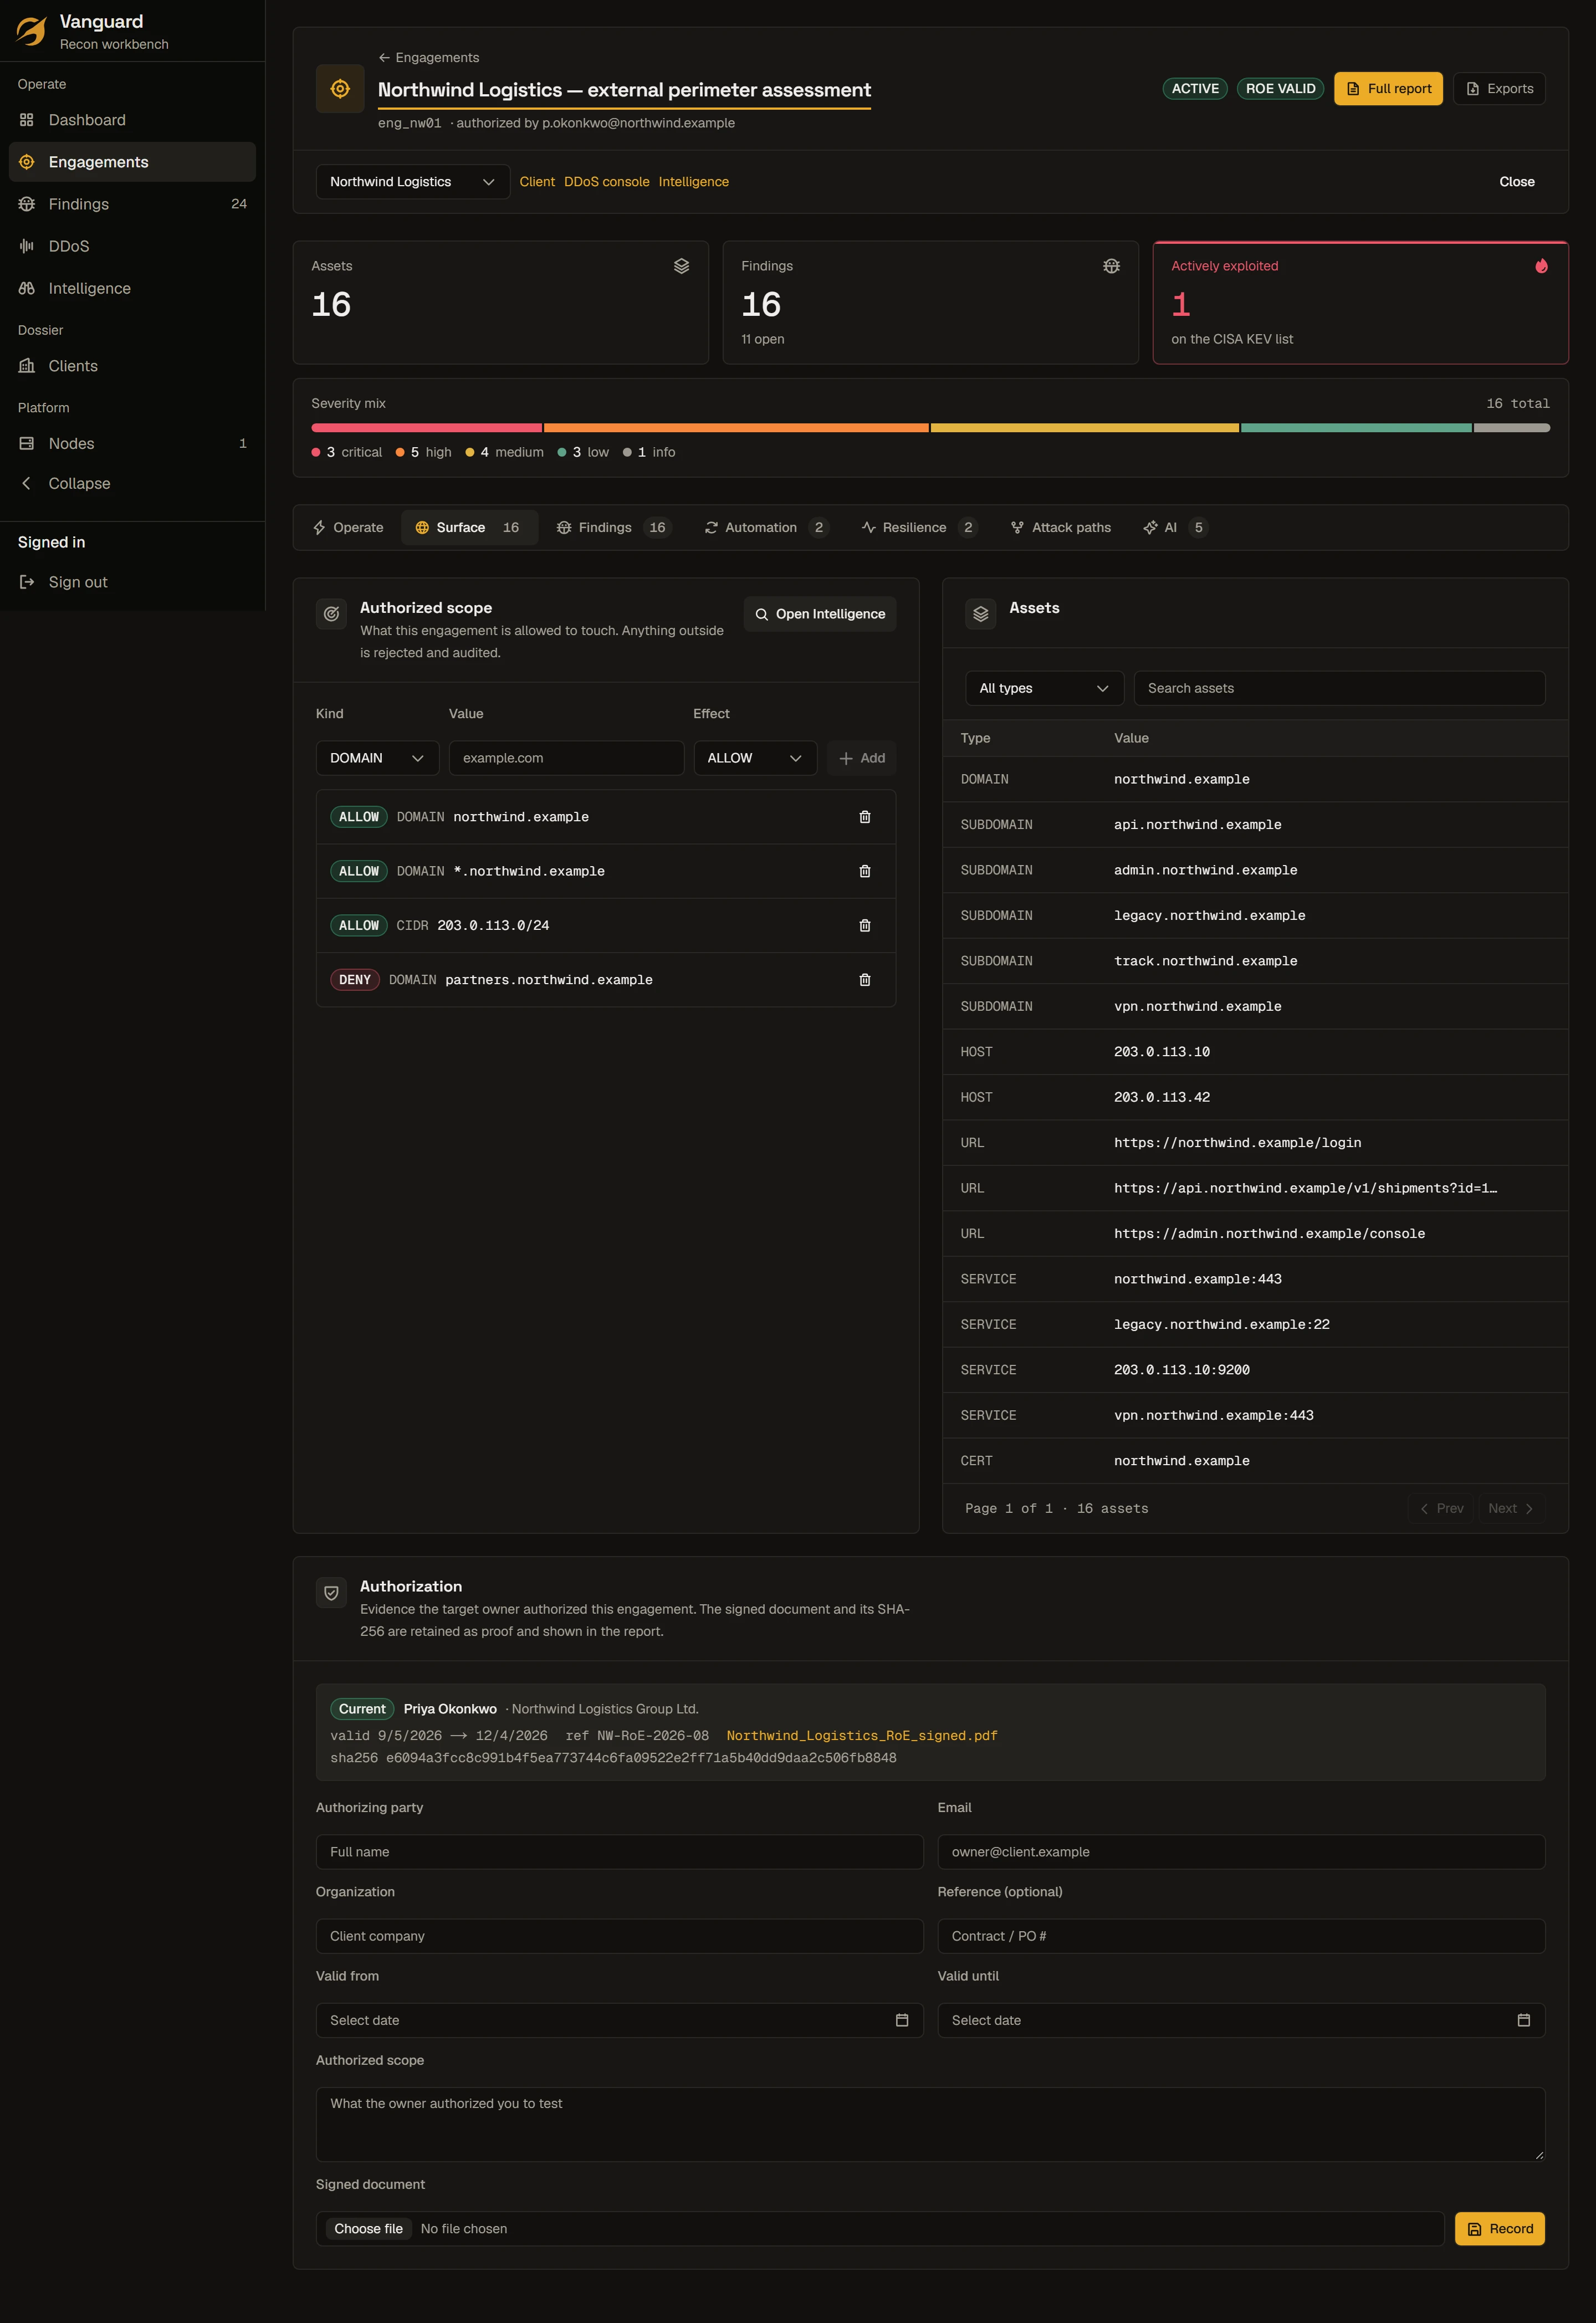Click the Findings card bug icon
Image resolution: width=1596 pixels, height=2323 pixels.
(x=1111, y=266)
